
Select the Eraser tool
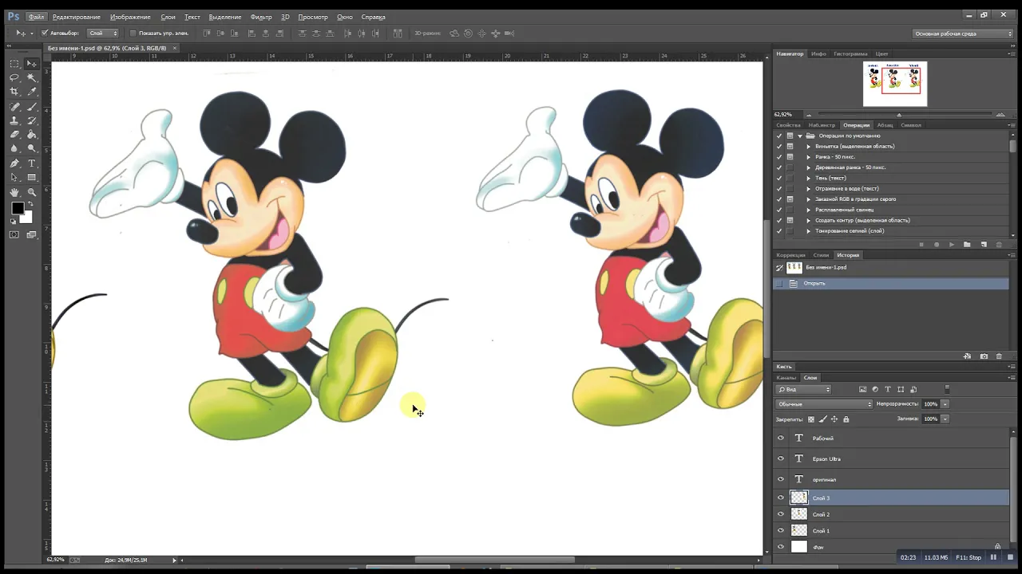coord(14,134)
